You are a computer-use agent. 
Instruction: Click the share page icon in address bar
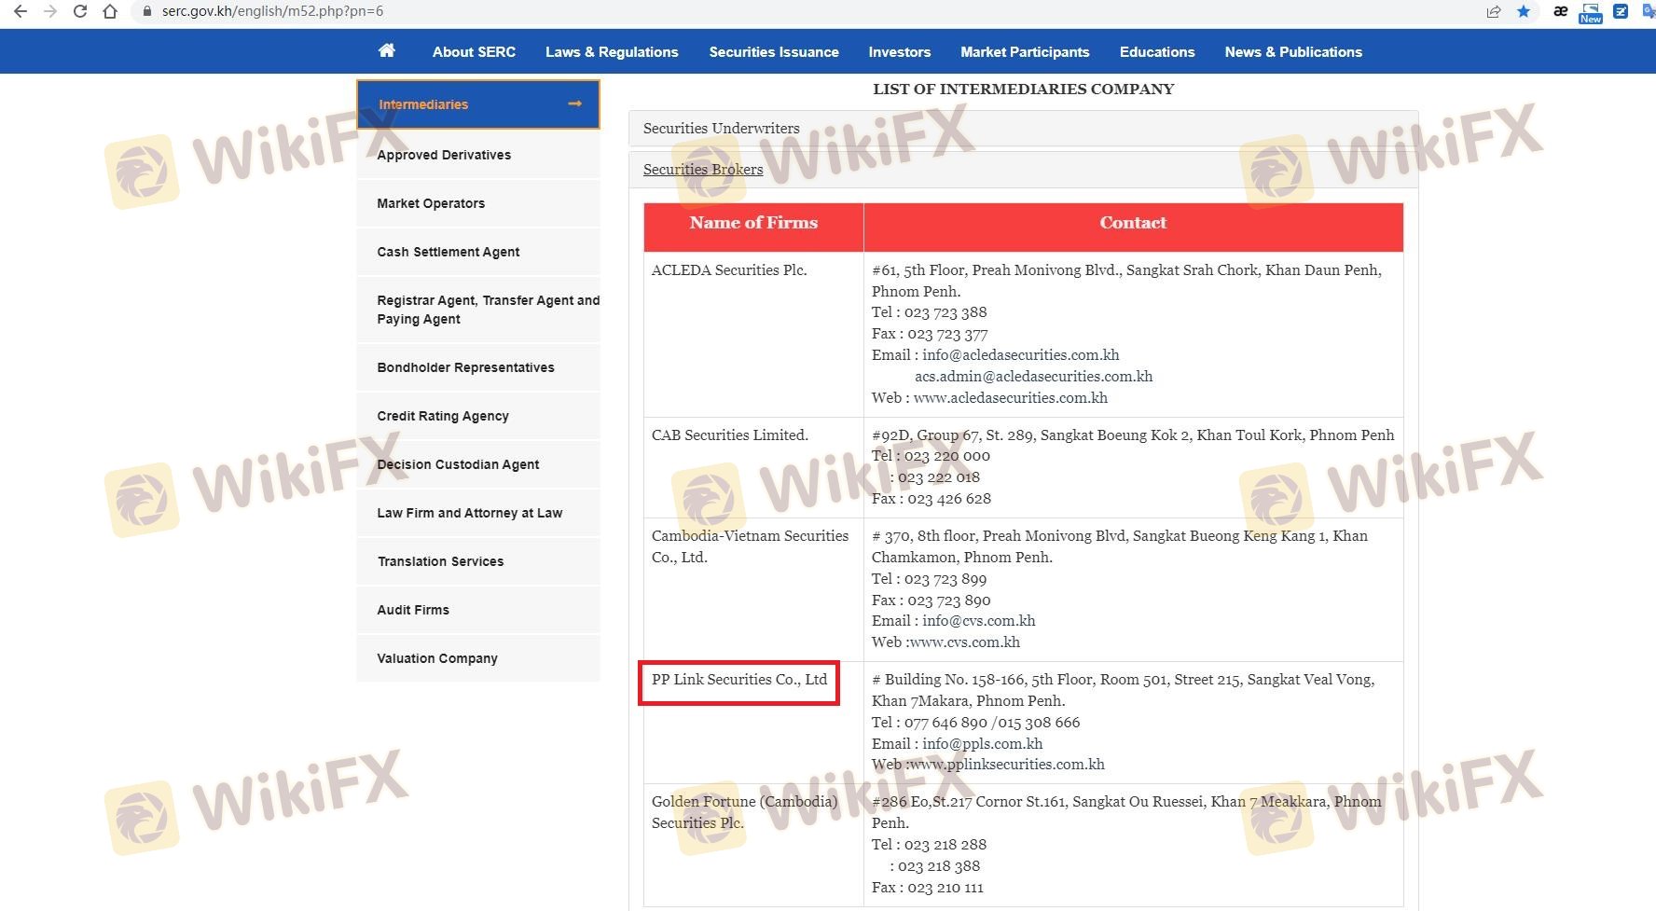pyautogui.click(x=1494, y=11)
